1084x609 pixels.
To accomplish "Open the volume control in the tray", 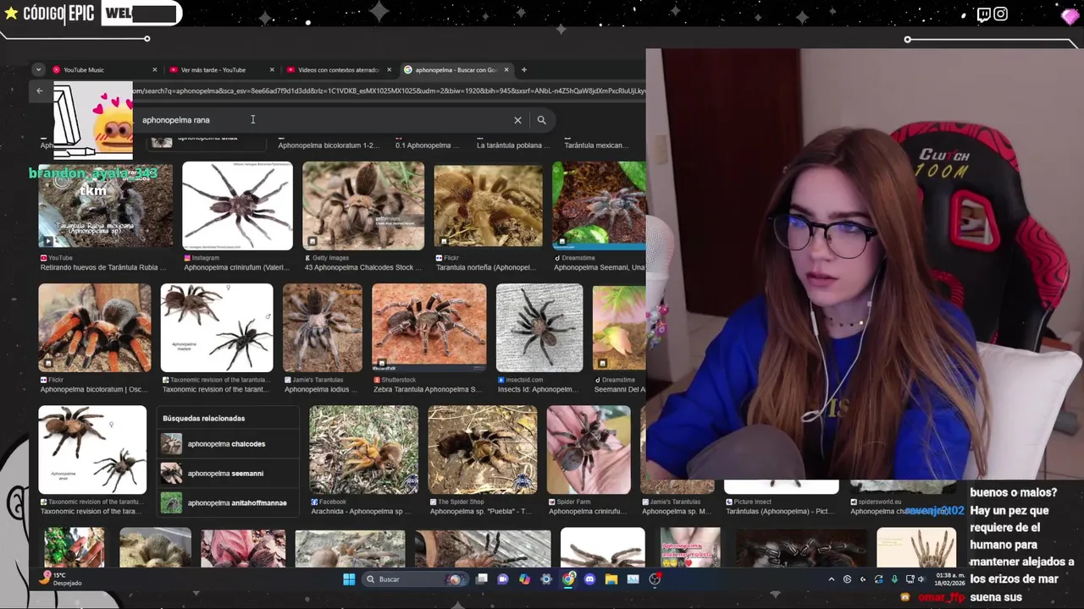I will (x=921, y=579).
